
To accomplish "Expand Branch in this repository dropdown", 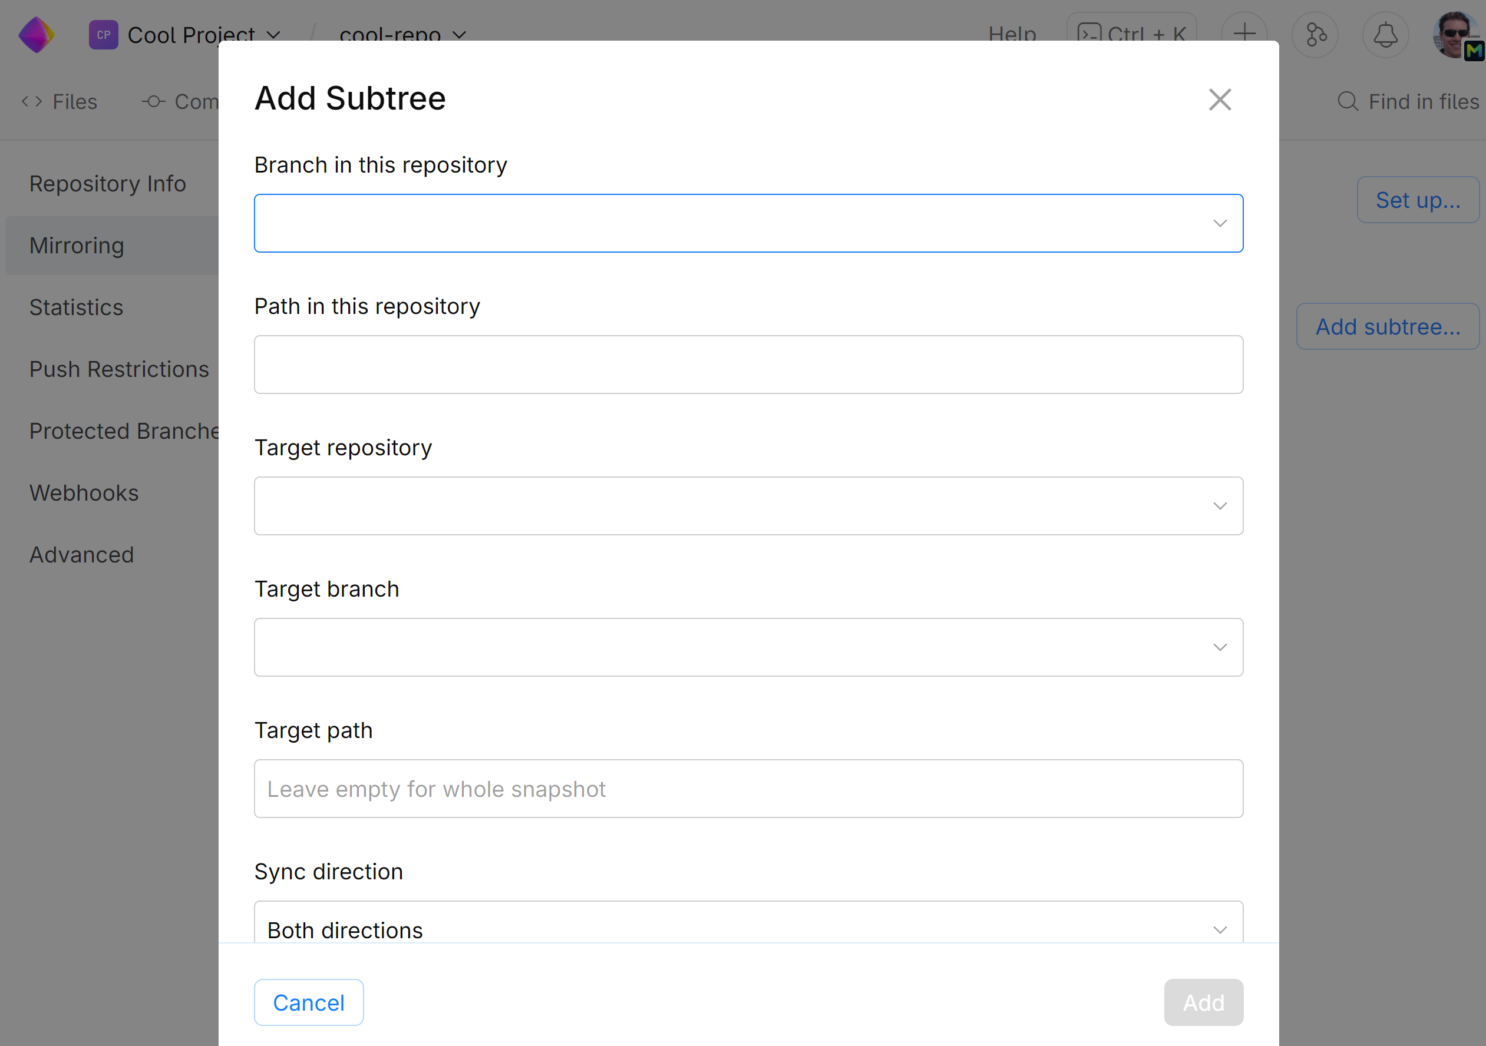I will coord(748,223).
